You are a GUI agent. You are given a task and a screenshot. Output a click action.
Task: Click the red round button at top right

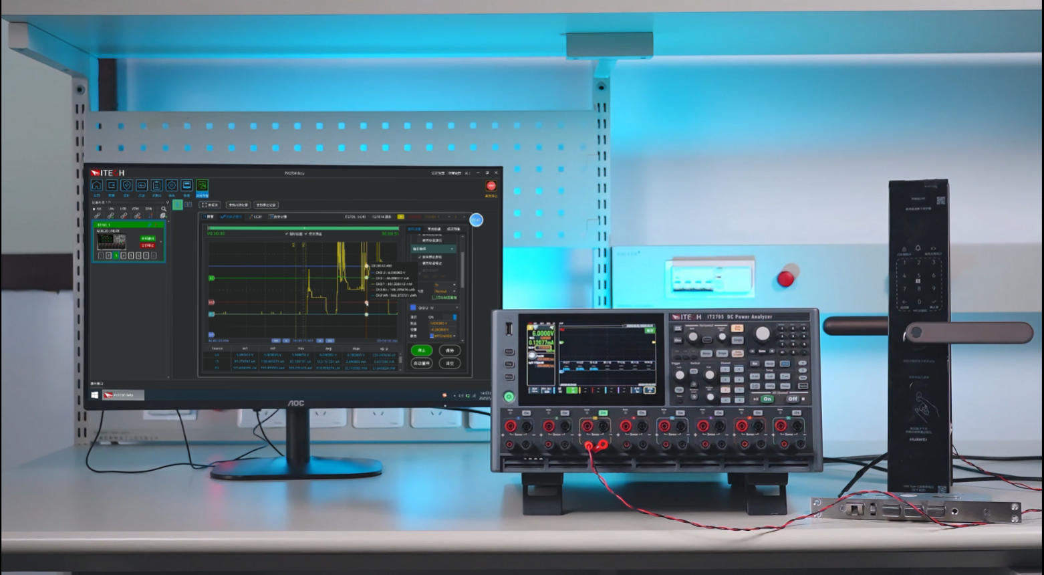point(491,186)
